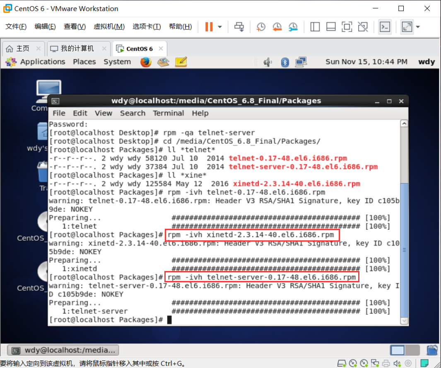This screenshot has width=441, height=368.
Task: Open the terminal Help menu
Action: pos(200,113)
